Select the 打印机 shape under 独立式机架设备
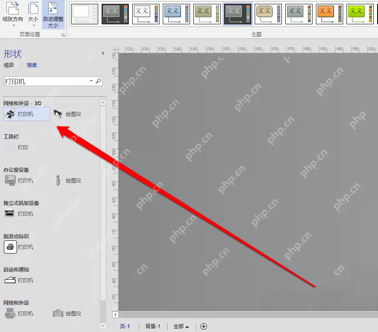The image size is (378, 332). click(17, 214)
